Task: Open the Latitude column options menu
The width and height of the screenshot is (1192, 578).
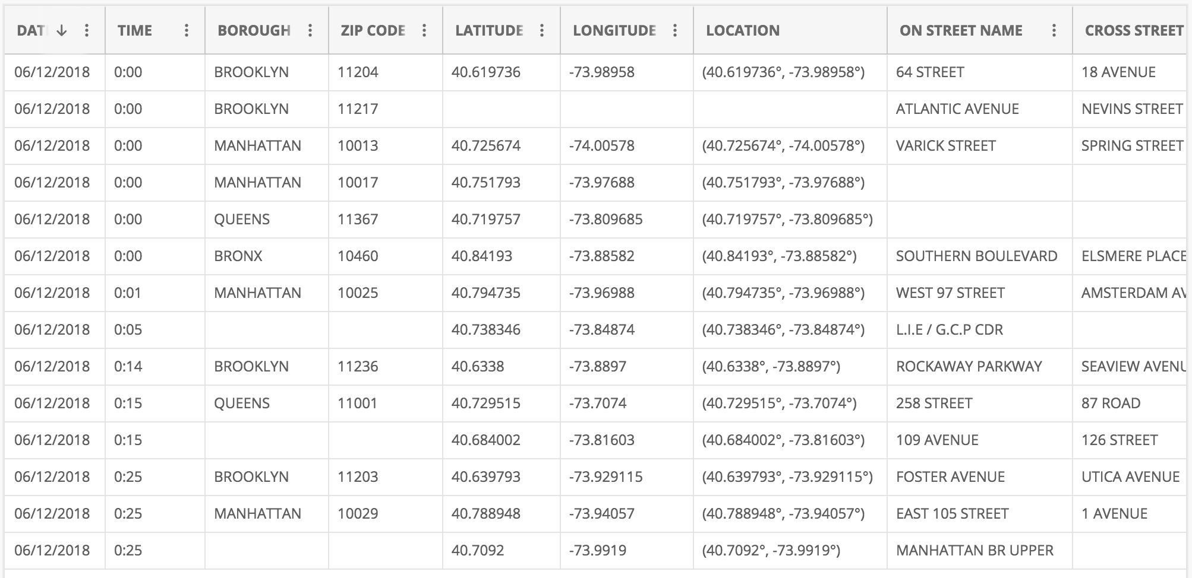Action: pyautogui.click(x=542, y=31)
